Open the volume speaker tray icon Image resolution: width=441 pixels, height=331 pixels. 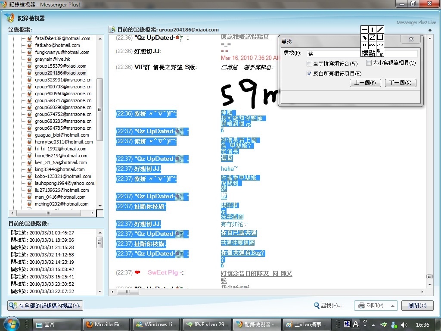[x=404, y=325]
